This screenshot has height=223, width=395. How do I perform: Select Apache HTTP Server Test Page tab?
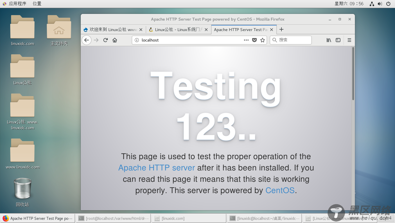244,30
